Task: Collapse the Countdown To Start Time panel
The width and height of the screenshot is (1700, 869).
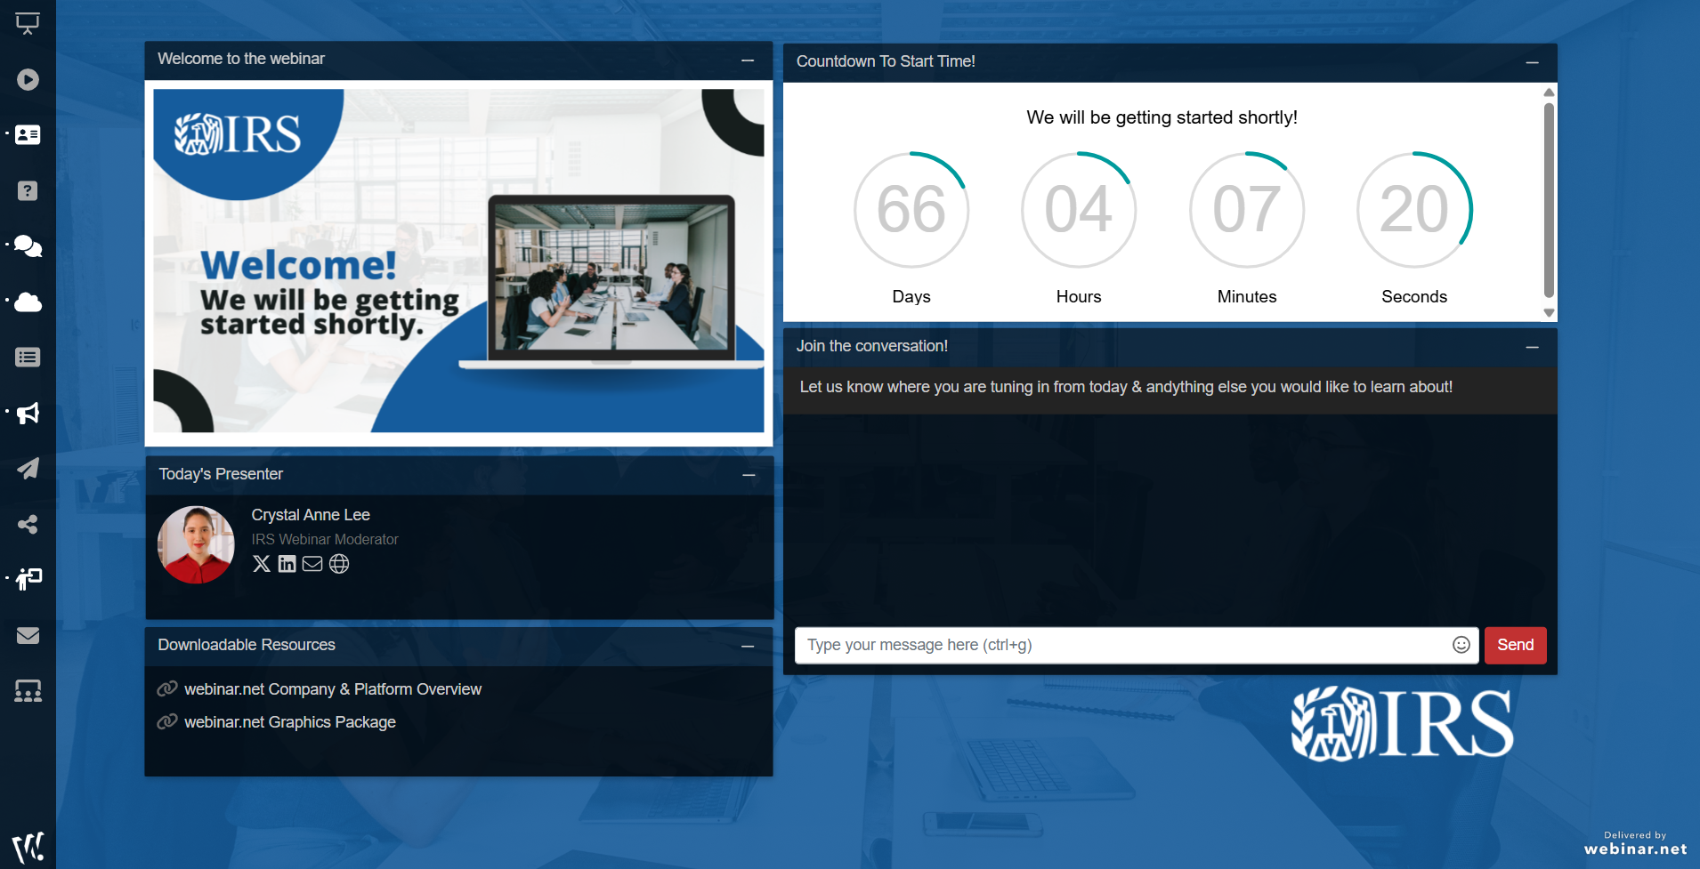Action: 1533,62
